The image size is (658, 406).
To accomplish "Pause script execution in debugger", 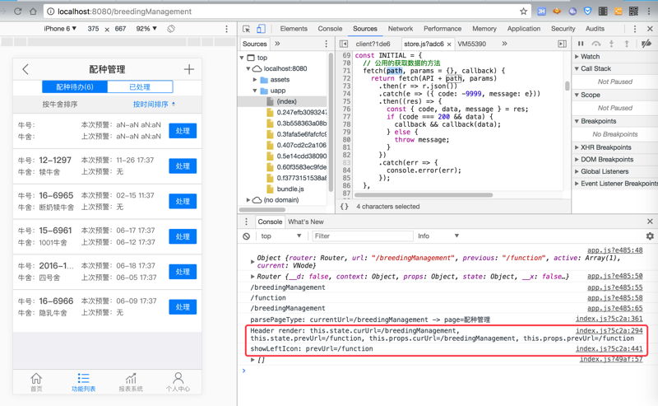I will (x=581, y=44).
